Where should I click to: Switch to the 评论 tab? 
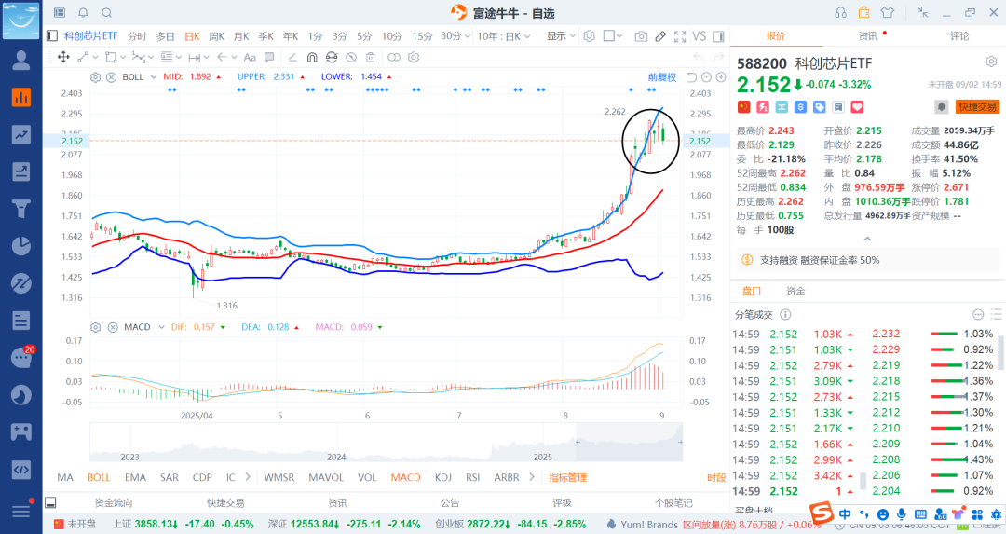tap(959, 36)
